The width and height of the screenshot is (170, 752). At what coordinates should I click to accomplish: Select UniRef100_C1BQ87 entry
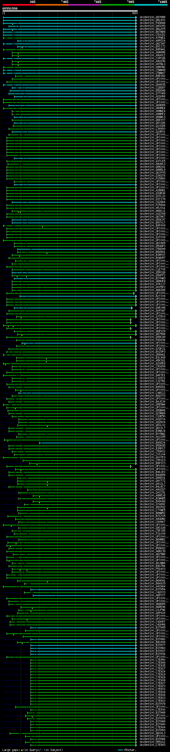tap(152, 87)
